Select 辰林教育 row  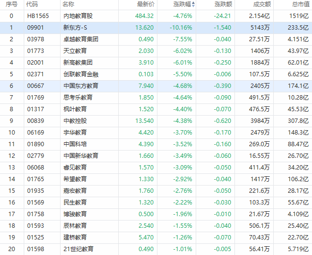click(x=75, y=226)
